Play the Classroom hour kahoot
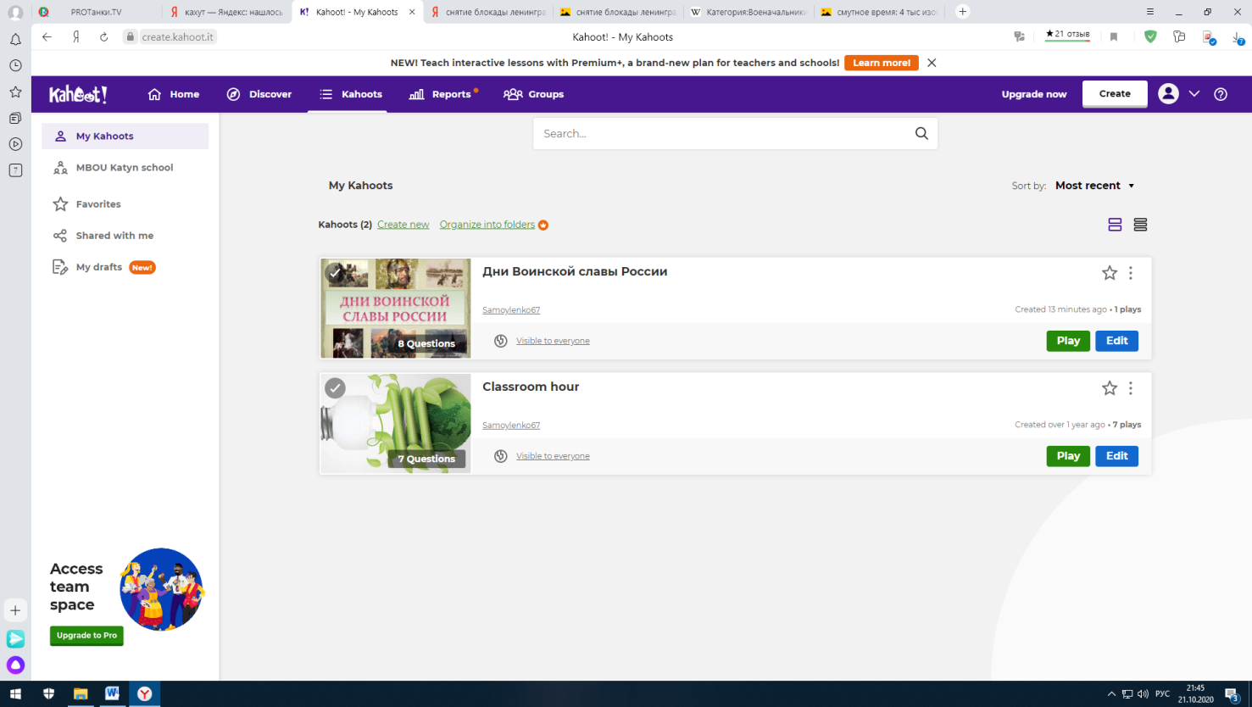 point(1068,456)
